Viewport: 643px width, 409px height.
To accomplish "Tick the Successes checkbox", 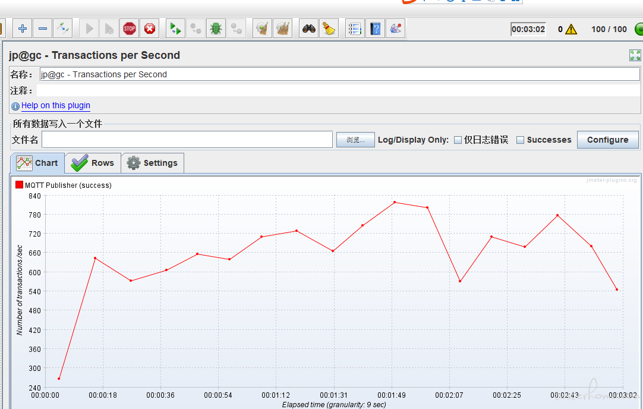I will tap(520, 140).
